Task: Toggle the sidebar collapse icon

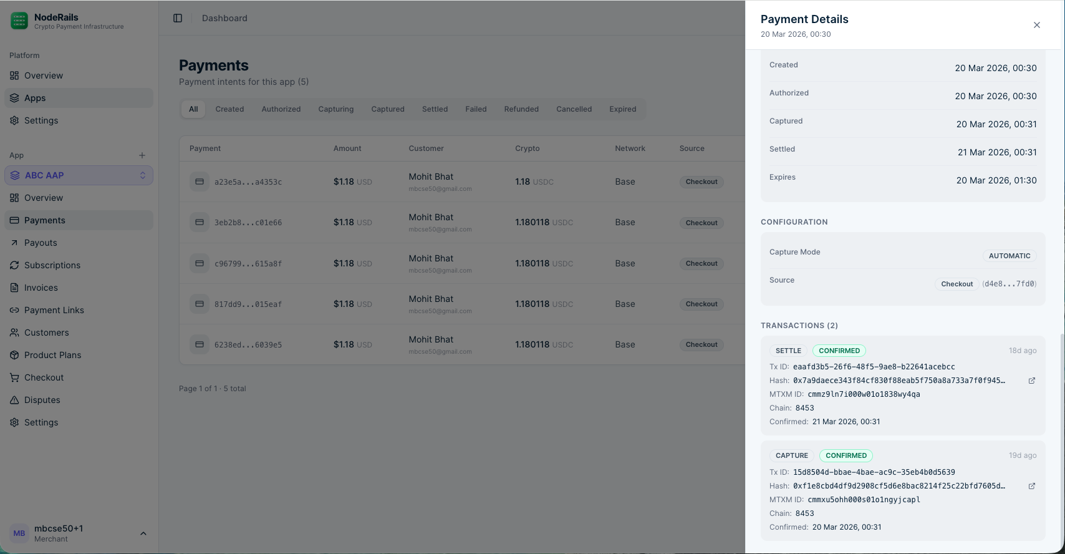Action: pyautogui.click(x=178, y=18)
